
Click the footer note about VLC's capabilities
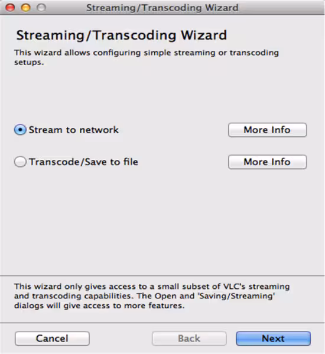(x=152, y=296)
